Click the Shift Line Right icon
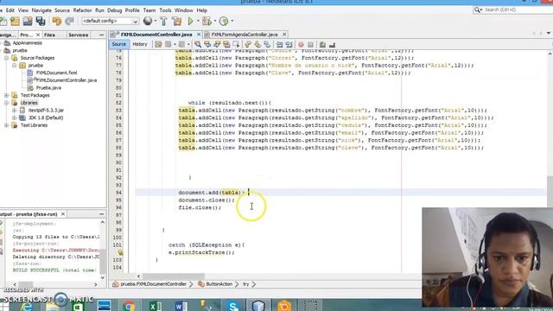The height and width of the screenshot is (311, 553). [x=289, y=44]
